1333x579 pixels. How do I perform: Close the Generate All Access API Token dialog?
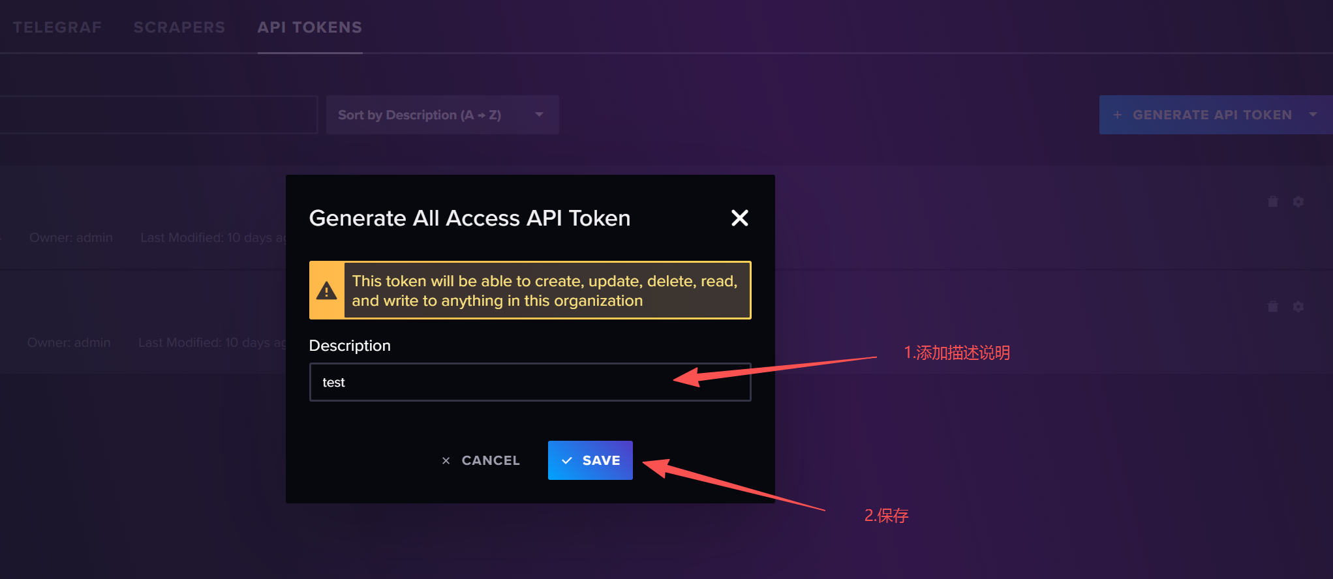click(x=739, y=218)
